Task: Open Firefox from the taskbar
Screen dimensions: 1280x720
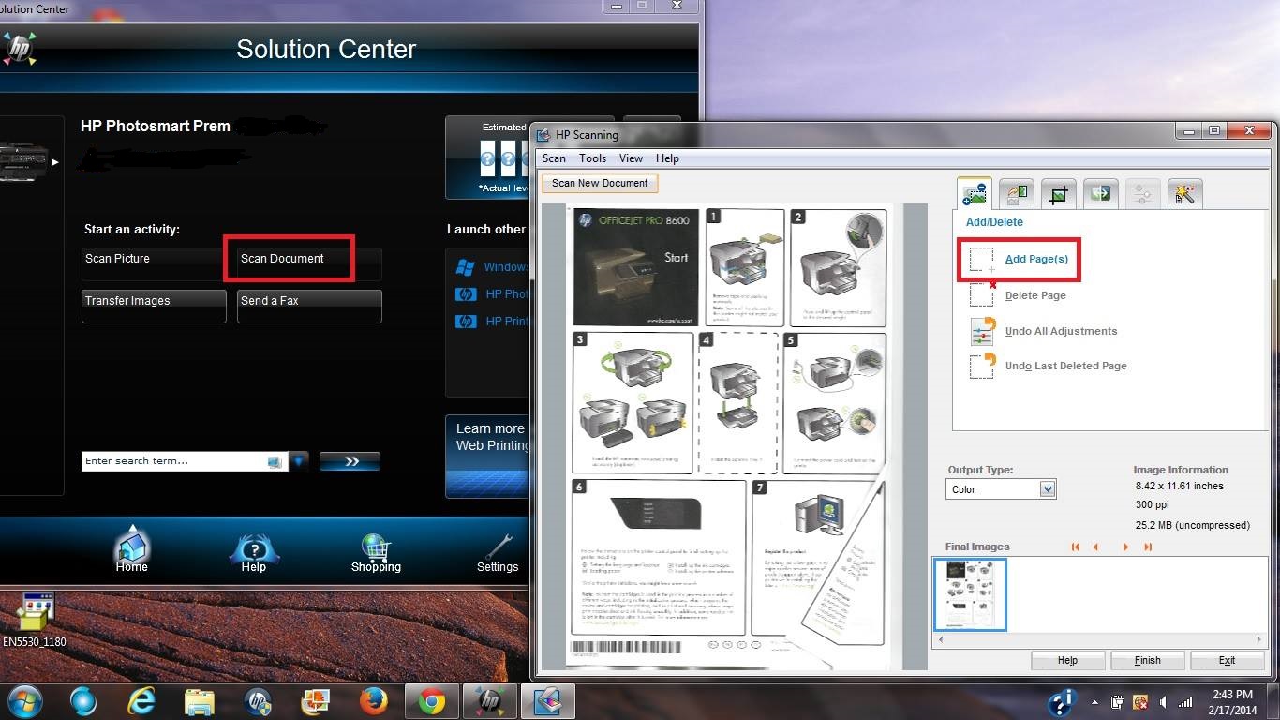Action: pos(374,701)
